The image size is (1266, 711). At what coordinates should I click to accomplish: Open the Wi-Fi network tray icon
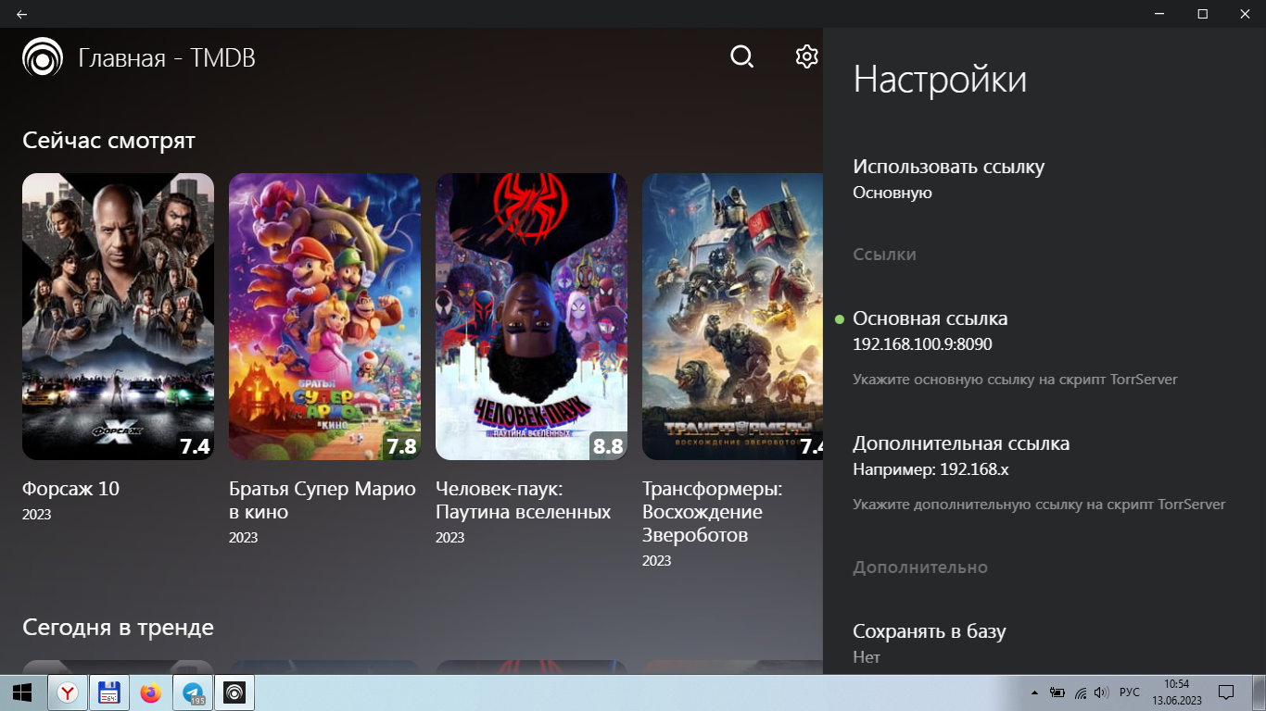pyautogui.click(x=1080, y=692)
